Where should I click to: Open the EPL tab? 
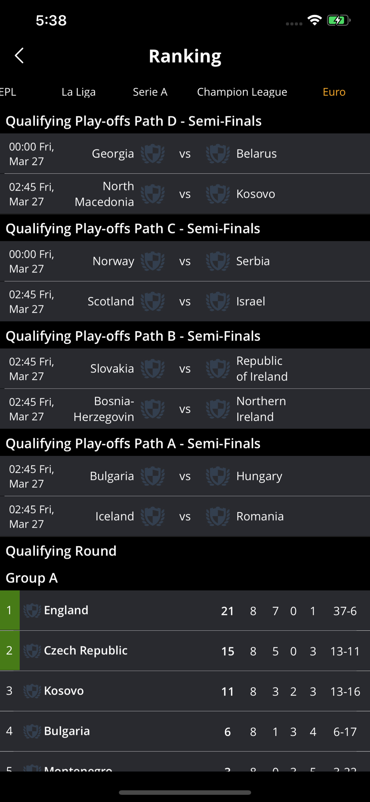(x=8, y=92)
